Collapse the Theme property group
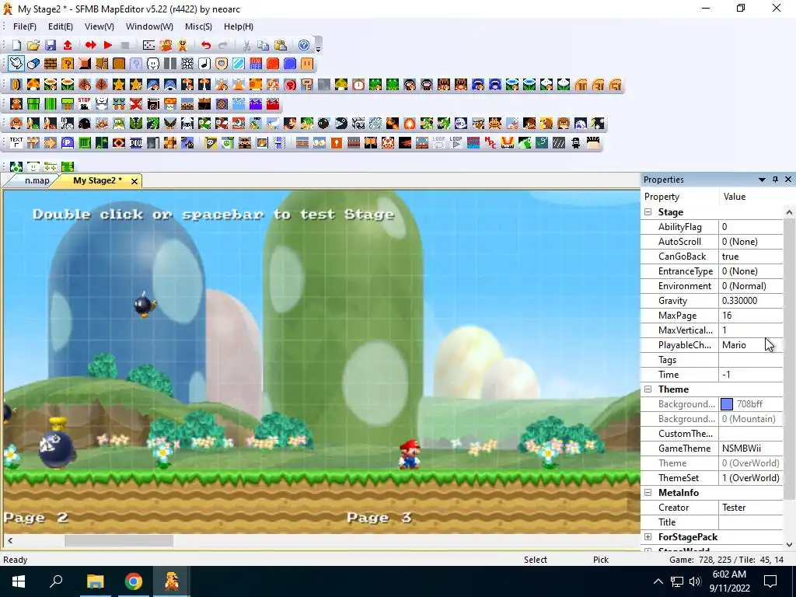796x597 pixels. pos(648,389)
